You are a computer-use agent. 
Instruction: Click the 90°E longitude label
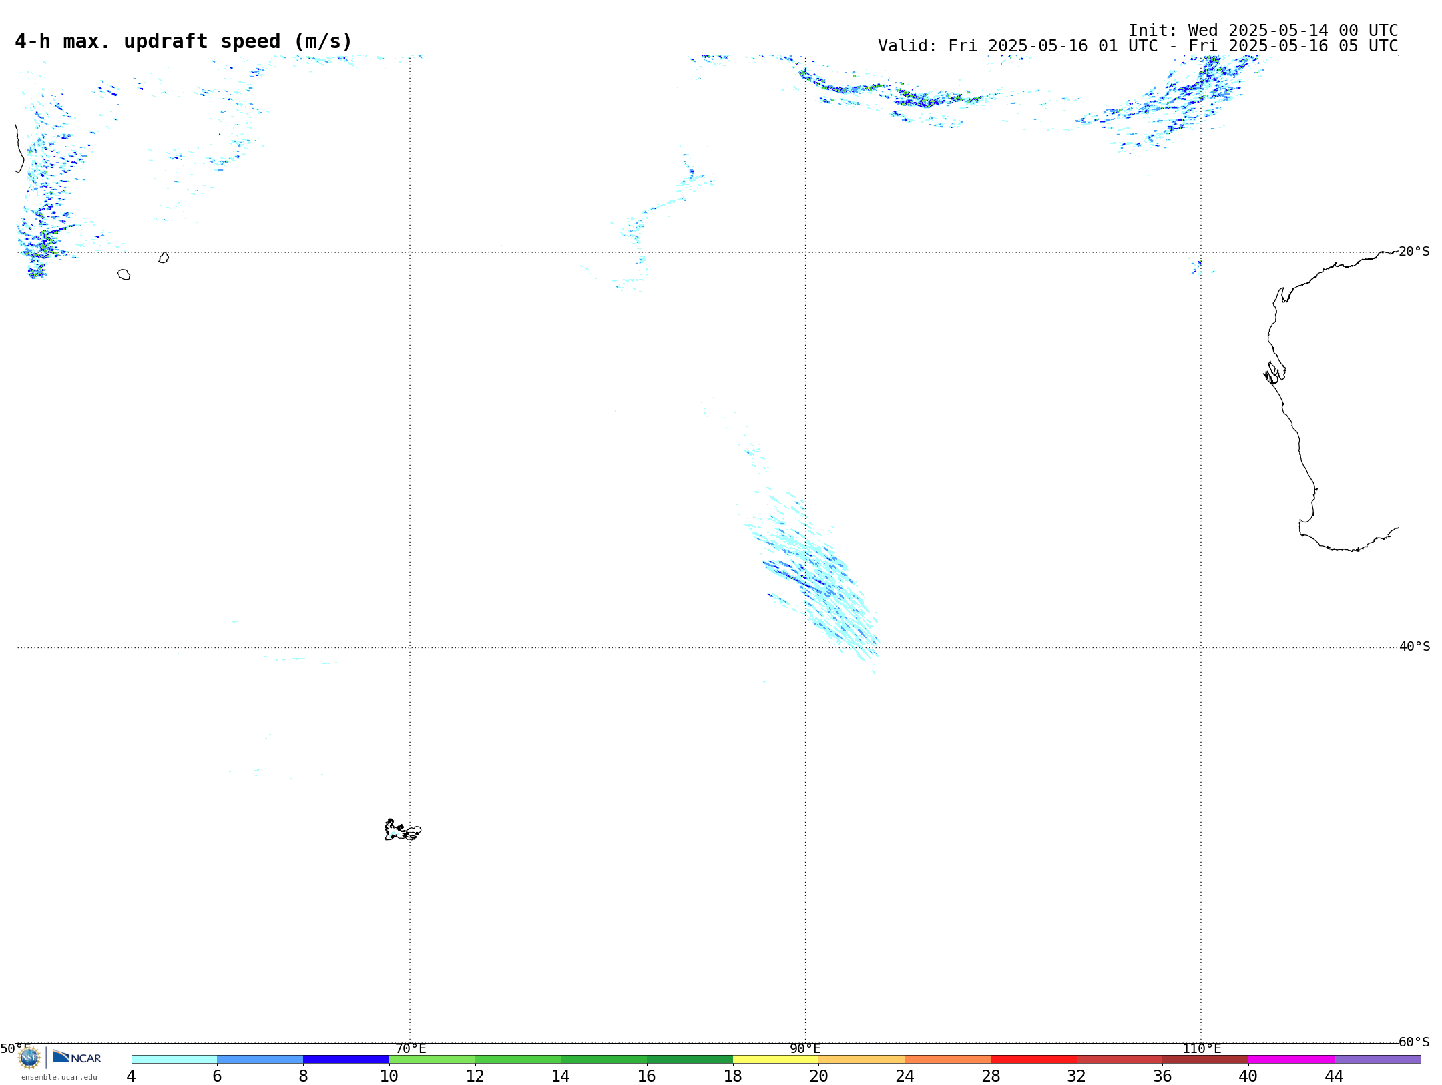click(x=805, y=1048)
